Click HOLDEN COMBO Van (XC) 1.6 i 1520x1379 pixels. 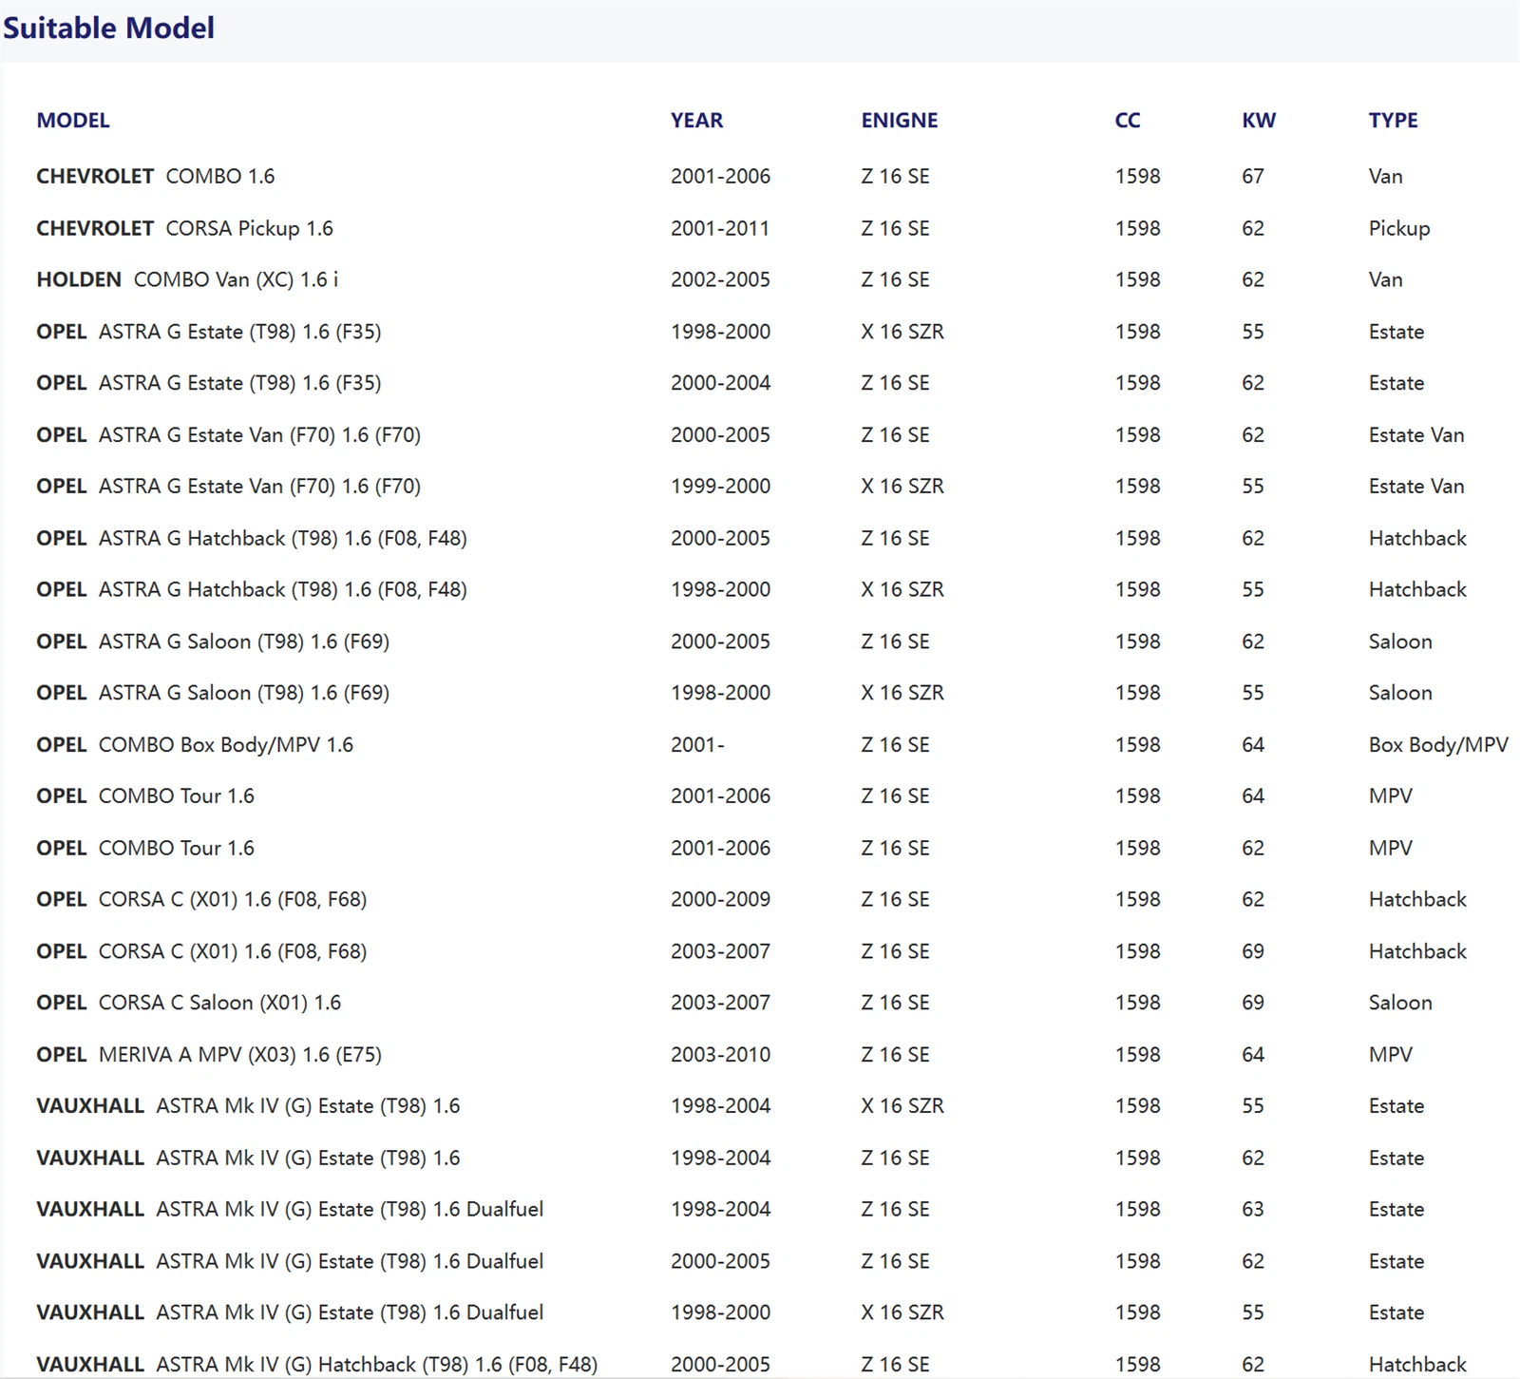click(187, 280)
